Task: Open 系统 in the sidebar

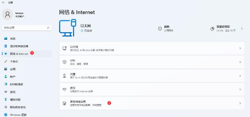Action: (27, 39)
